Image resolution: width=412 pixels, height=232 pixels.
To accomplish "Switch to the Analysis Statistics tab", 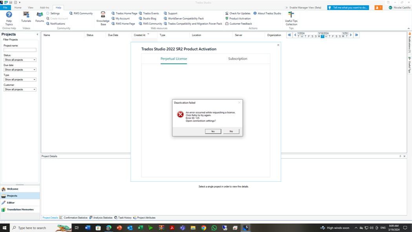I will click(101, 218).
